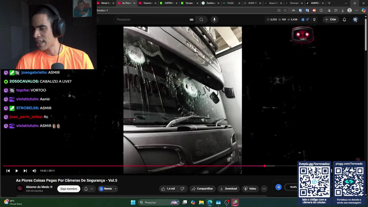The height and width of the screenshot is (207, 368).
Task: Switch to the Transmis browser tab
Action: point(148,3)
